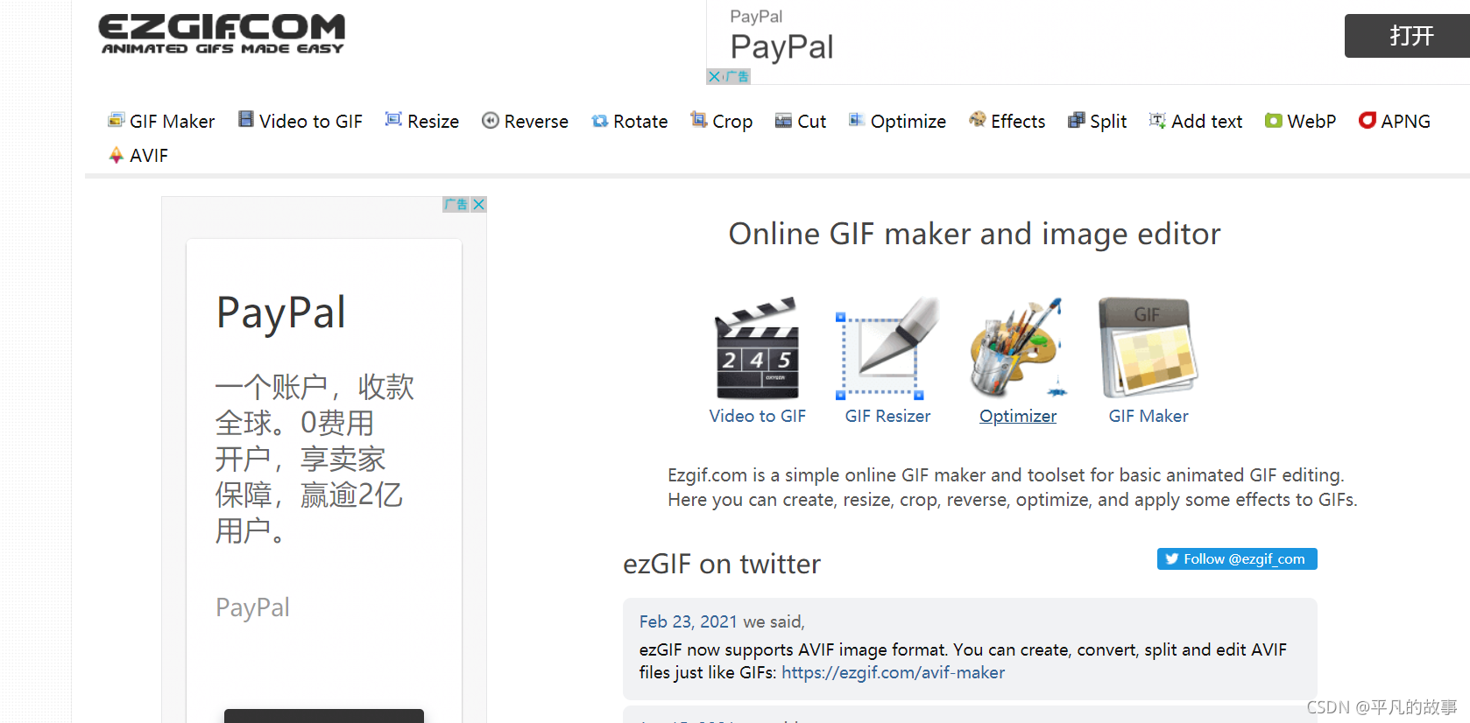
Task: Click the GIF Resizer knife thumbnail
Action: [x=887, y=347]
